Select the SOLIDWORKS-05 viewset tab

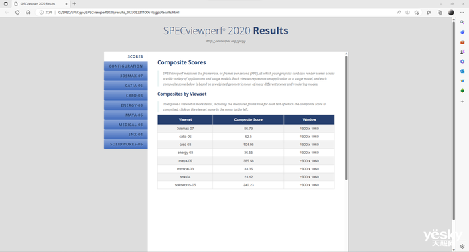126,144
